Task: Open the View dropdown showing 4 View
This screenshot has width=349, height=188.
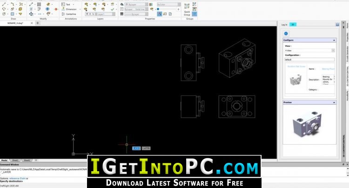Action: pos(309,51)
